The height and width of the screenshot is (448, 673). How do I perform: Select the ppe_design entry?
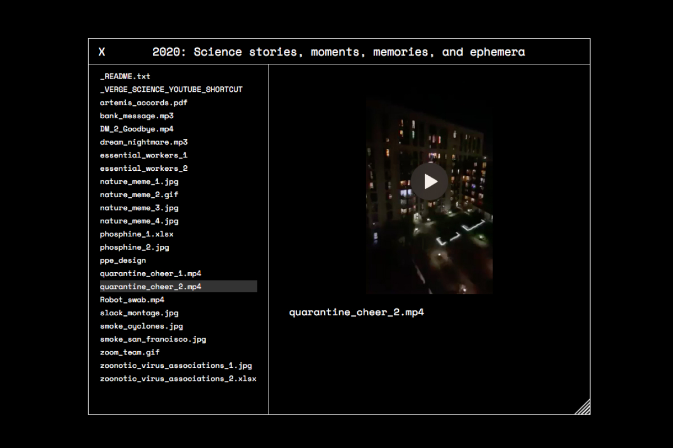click(123, 260)
